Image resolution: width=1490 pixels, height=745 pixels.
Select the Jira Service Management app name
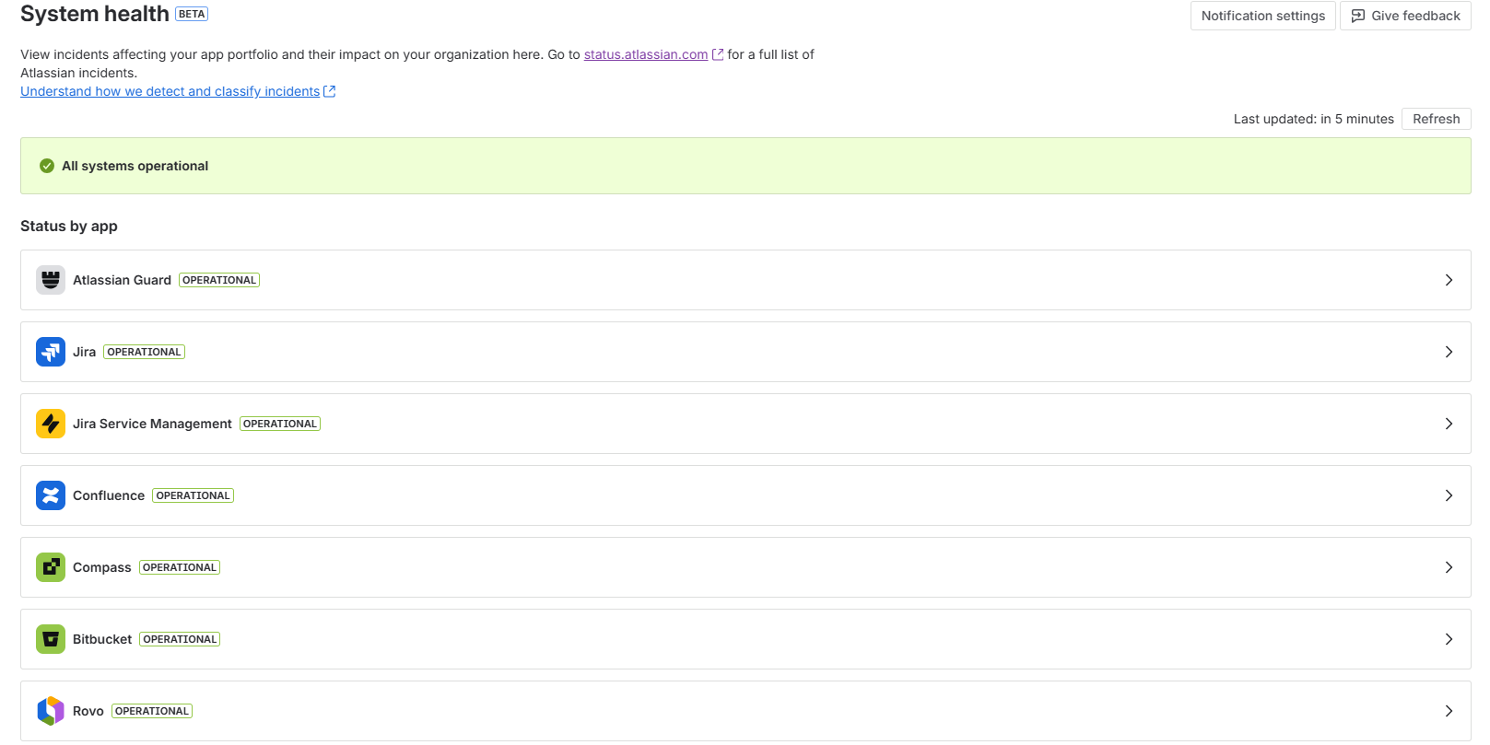point(152,424)
